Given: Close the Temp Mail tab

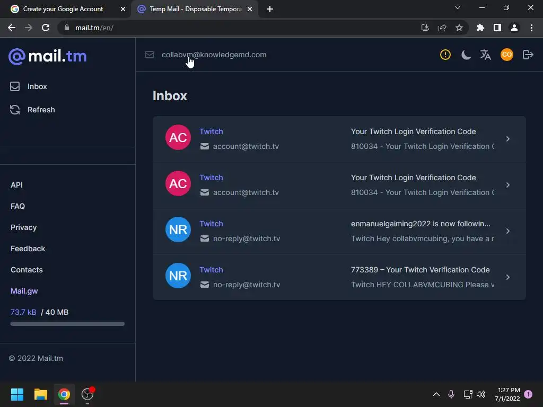Looking at the screenshot, I should point(250,9).
